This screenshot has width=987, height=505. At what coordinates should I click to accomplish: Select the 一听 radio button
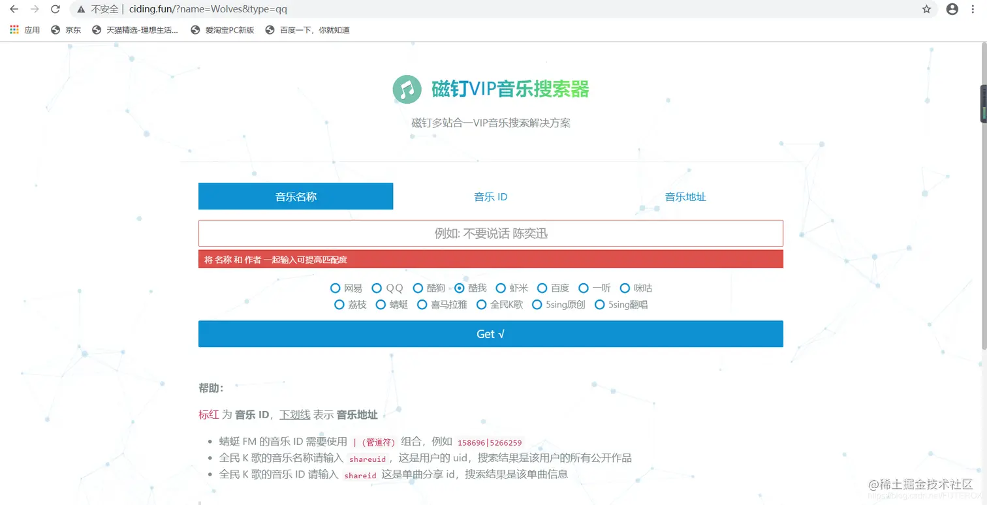(x=584, y=288)
